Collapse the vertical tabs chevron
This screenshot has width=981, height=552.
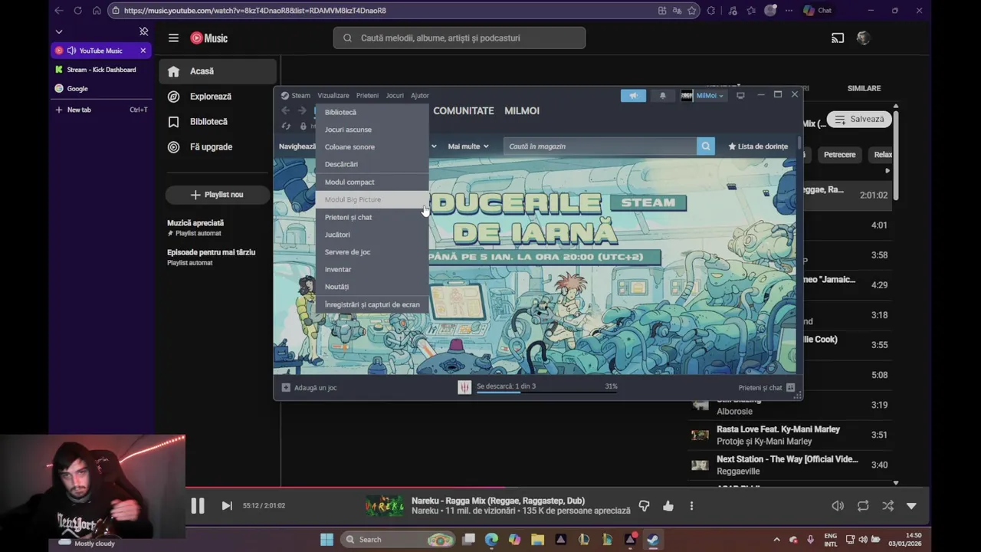click(x=59, y=31)
